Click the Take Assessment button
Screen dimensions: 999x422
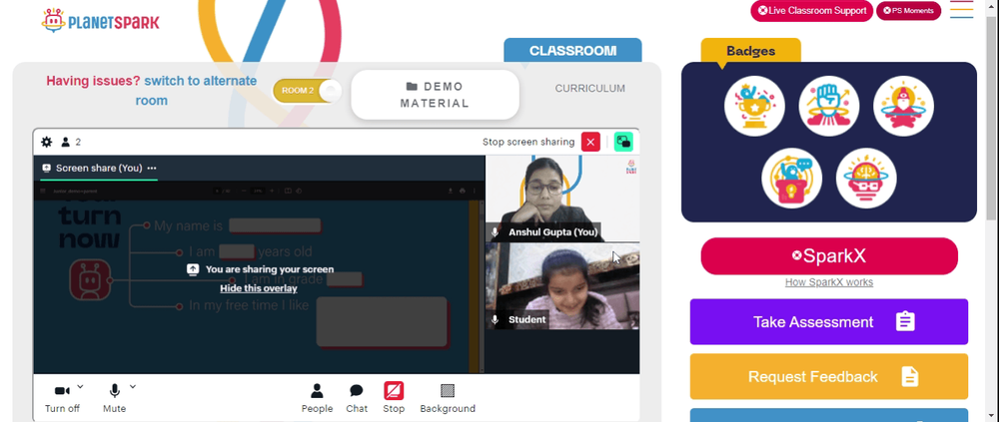coord(829,321)
